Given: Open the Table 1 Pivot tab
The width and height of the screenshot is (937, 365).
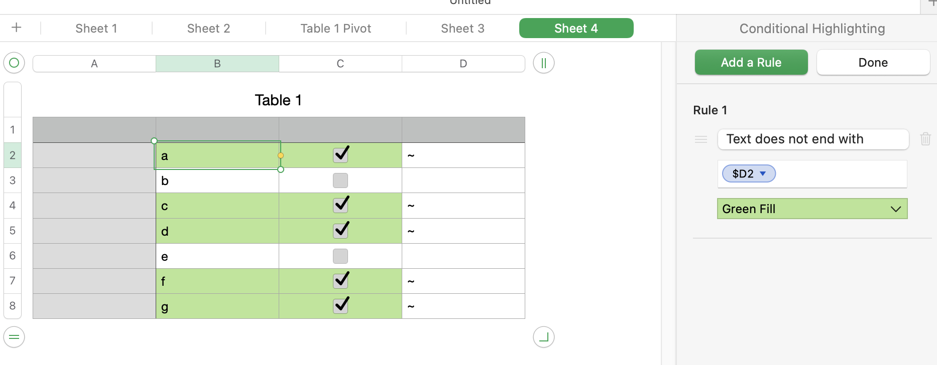Looking at the screenshot, I should click(335, 29).
